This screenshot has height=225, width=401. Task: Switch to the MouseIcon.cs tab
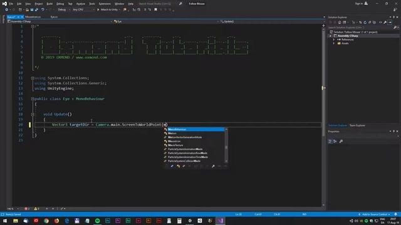click(x=33, y=17)
